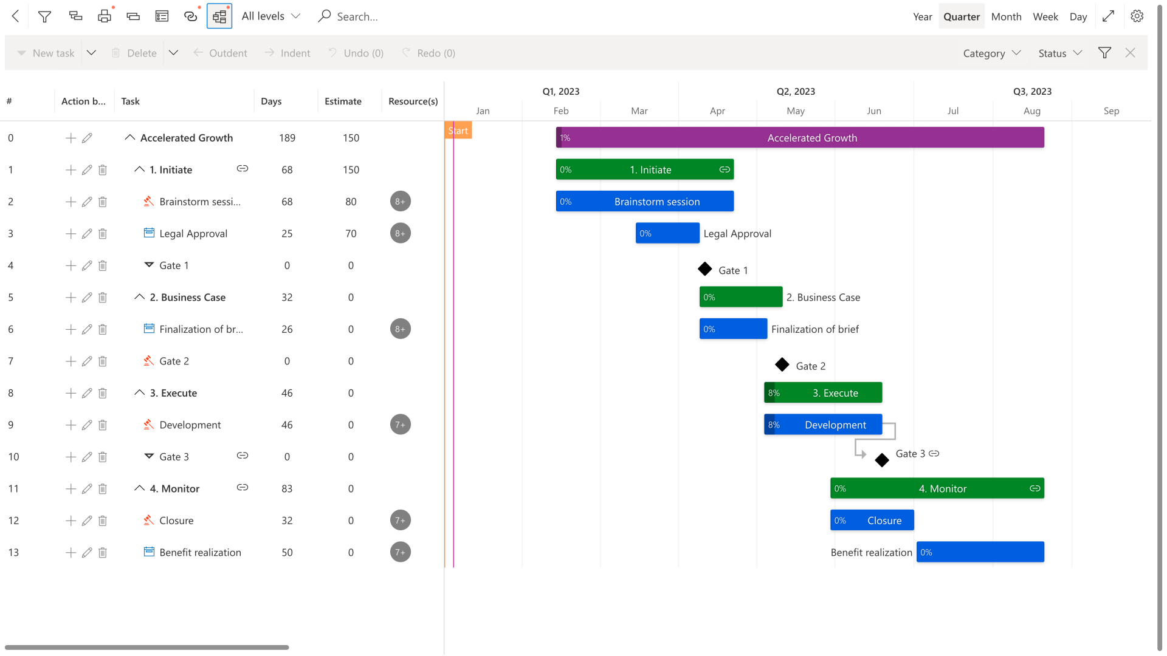This screenshot has height=656, width=1167.
Task: Open the Status dropdown
Action: (1060, 53)
